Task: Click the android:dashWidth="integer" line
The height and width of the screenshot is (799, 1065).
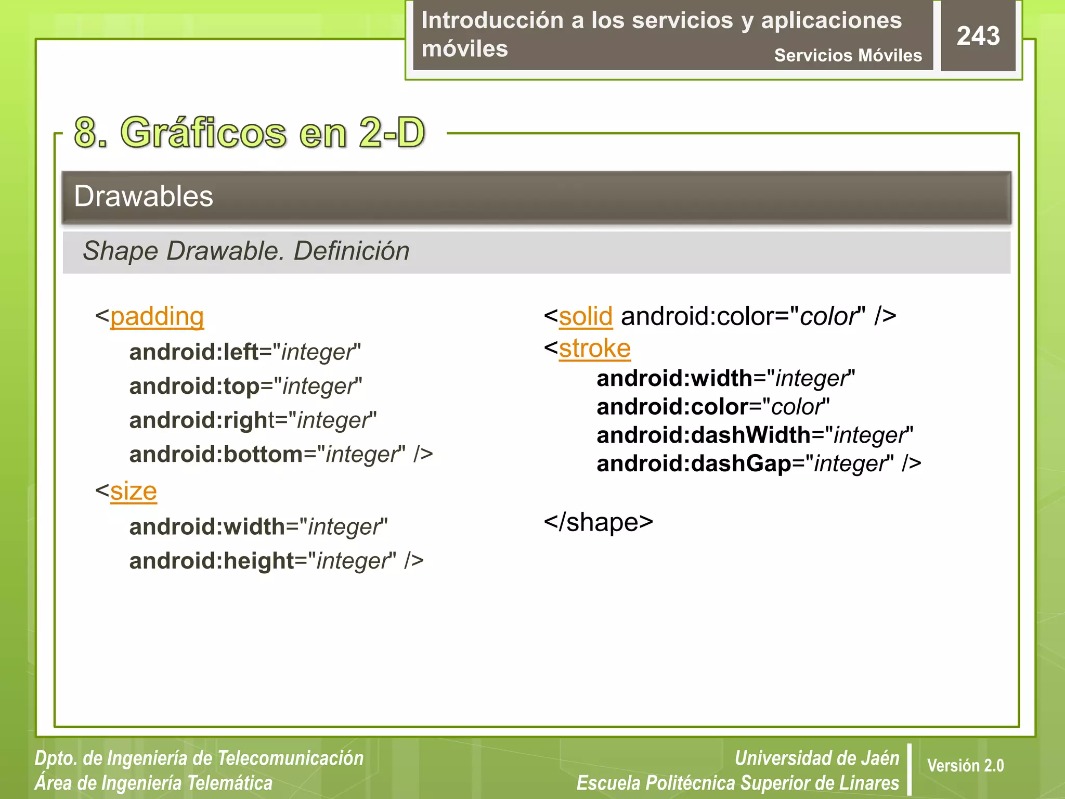Action: point(755,435)
